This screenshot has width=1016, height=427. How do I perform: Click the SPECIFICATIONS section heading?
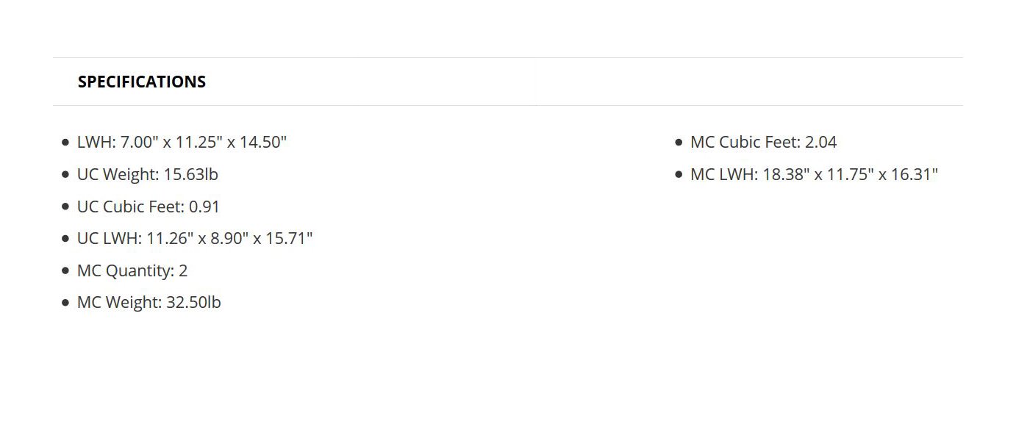point(141,82)
